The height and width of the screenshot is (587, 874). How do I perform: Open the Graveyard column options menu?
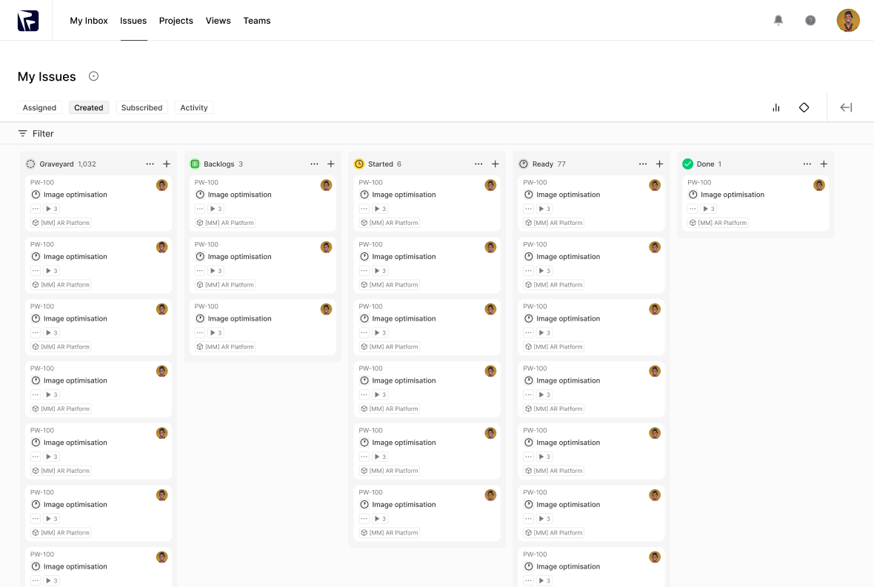click(x=150, y=164)
